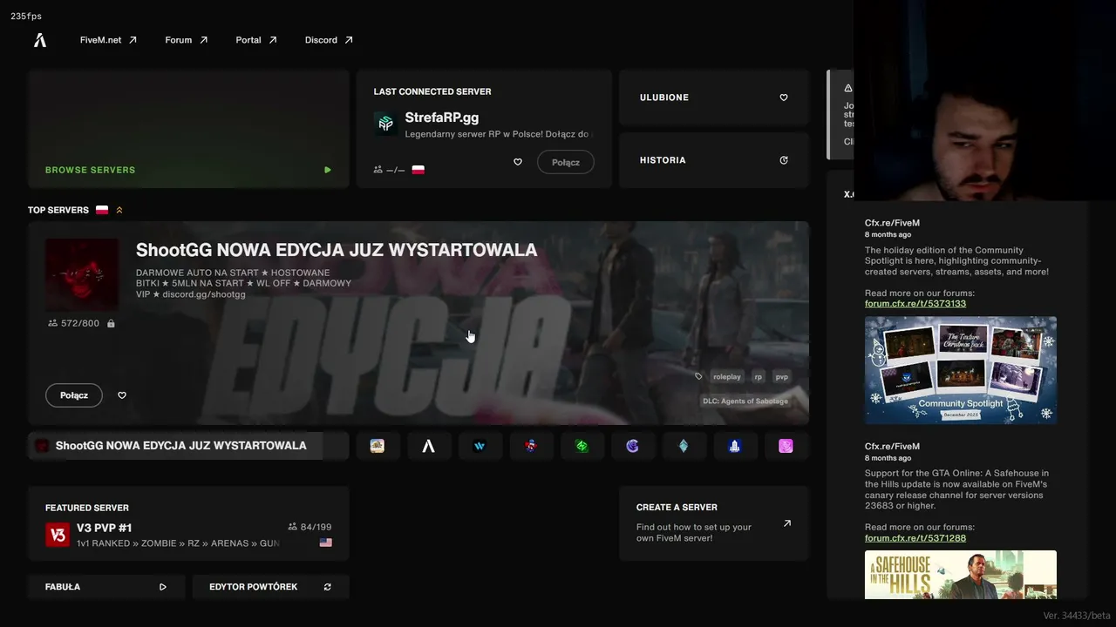Click the V3 PVP server red logo

click(x=58, y=535)
